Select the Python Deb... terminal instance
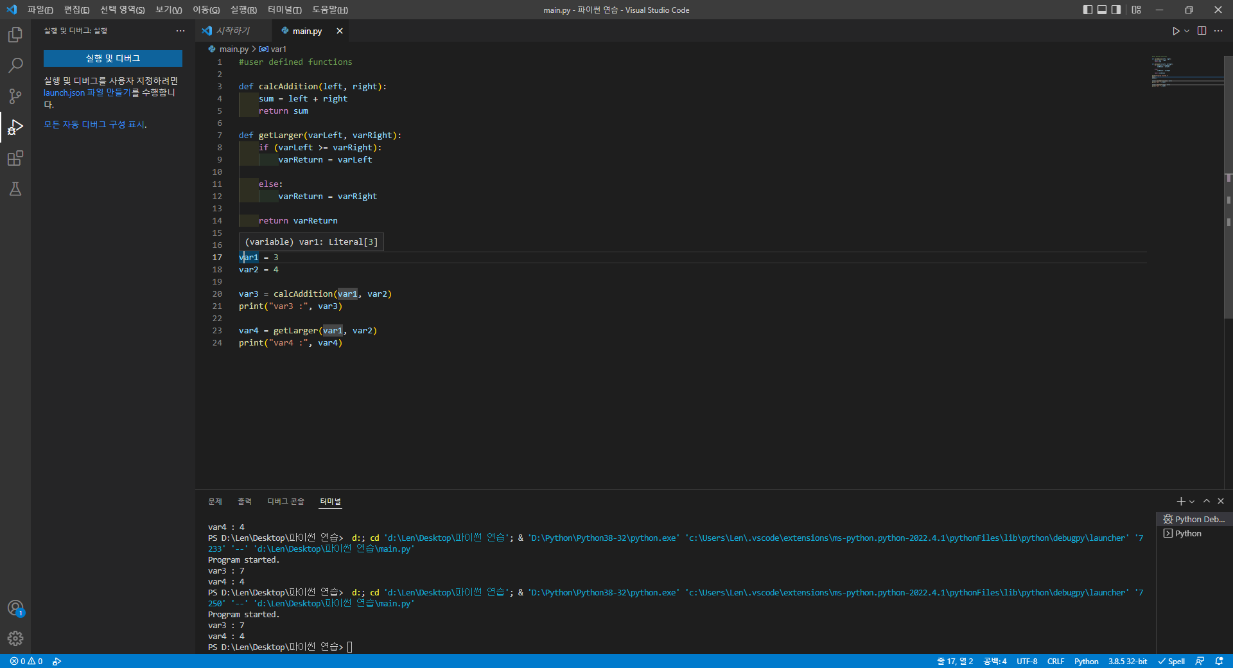1233x668 pixels. click(1194, 519)
